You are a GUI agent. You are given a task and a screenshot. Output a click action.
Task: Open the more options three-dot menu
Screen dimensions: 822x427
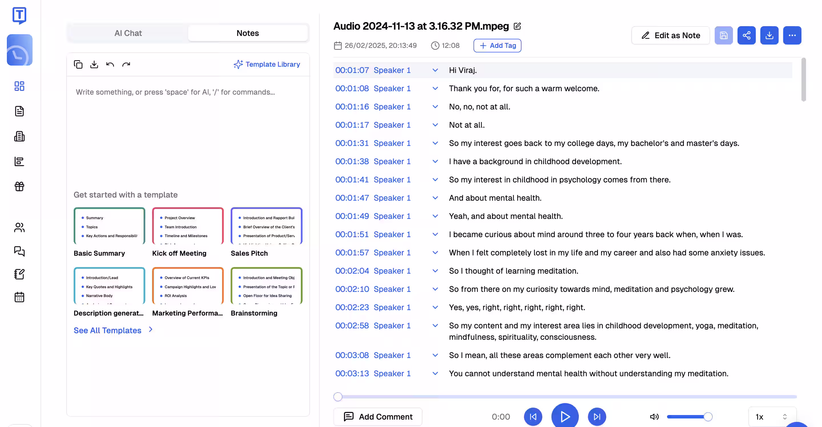(x=792, y=35)
